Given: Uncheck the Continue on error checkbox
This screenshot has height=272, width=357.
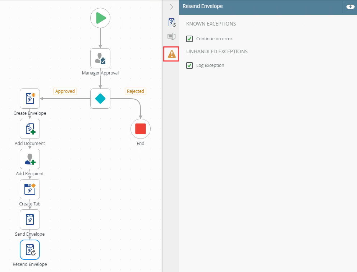Looking at the screenshot, I should [189, 39].
